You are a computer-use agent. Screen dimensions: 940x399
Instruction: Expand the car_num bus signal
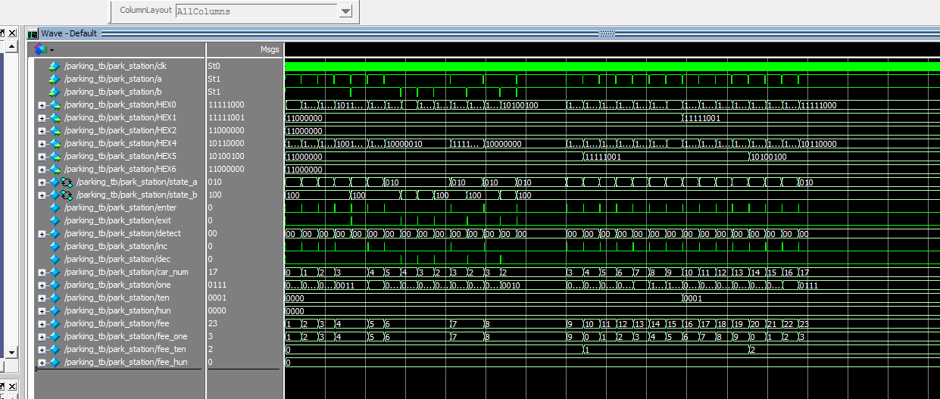(x=42, y=273)
